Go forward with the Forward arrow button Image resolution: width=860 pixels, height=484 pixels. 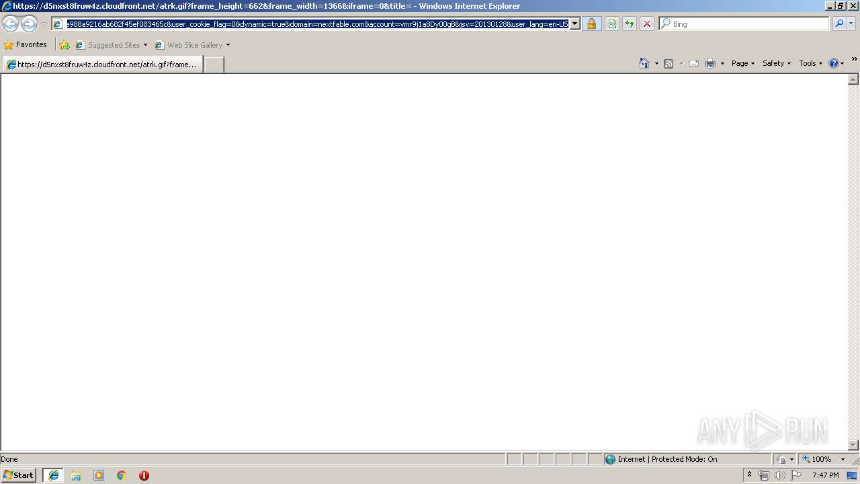click(x=29, y=24)
